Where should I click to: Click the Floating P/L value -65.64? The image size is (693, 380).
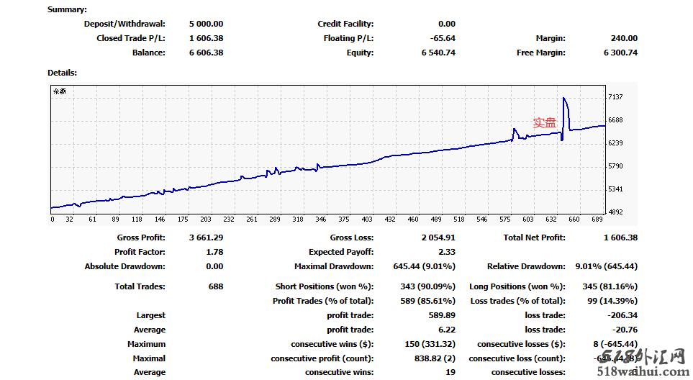[x=442, y=38]
